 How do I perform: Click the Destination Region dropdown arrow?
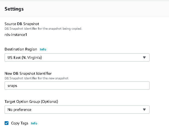pyautogui.click(x=144, y=57)
